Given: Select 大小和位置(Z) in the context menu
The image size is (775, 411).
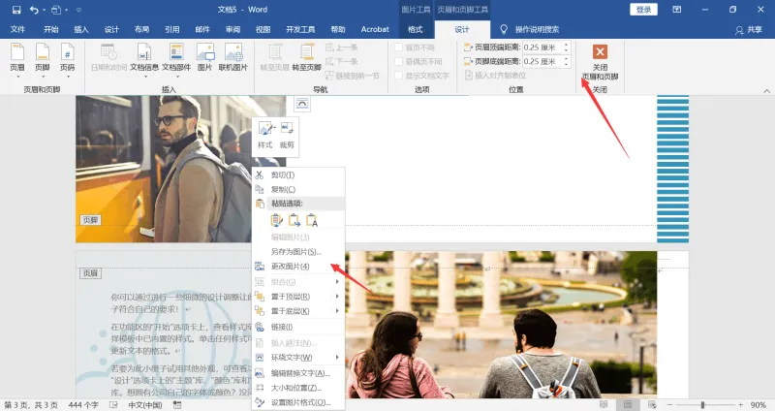Looking at the screenshot, I should [x=298, y=388].
